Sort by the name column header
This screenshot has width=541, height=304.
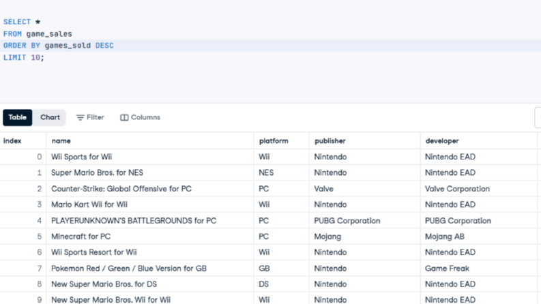coord(61,141)
